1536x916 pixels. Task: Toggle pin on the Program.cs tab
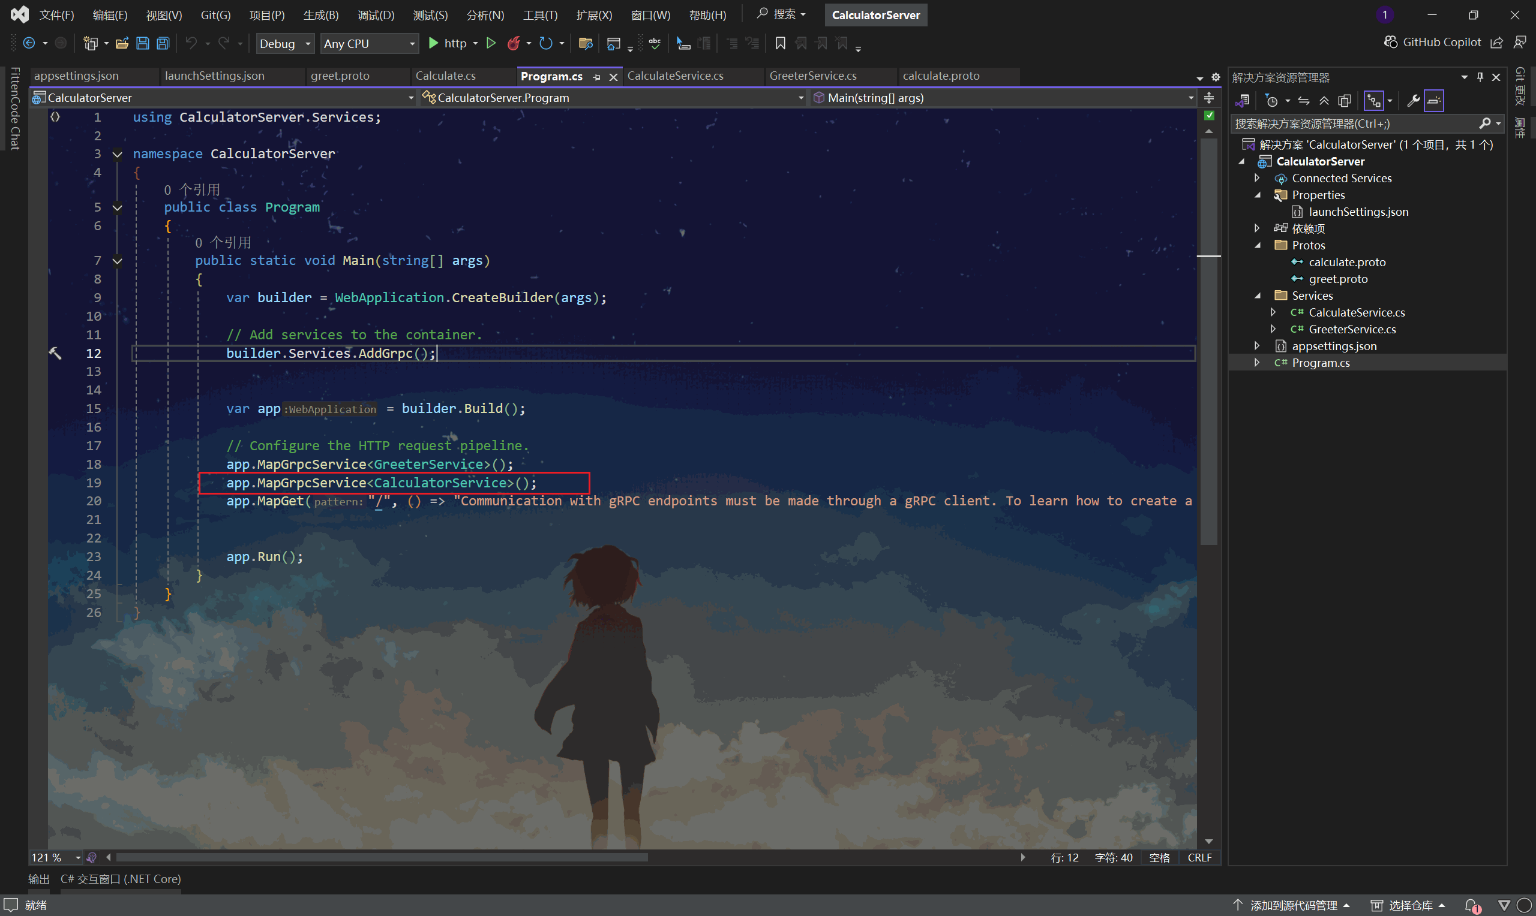[596, 77]
